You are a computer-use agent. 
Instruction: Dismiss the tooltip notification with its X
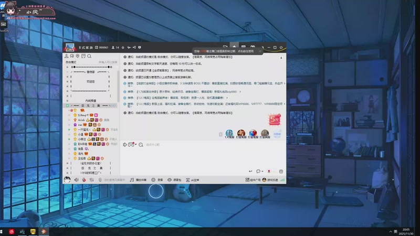(260, 51)
